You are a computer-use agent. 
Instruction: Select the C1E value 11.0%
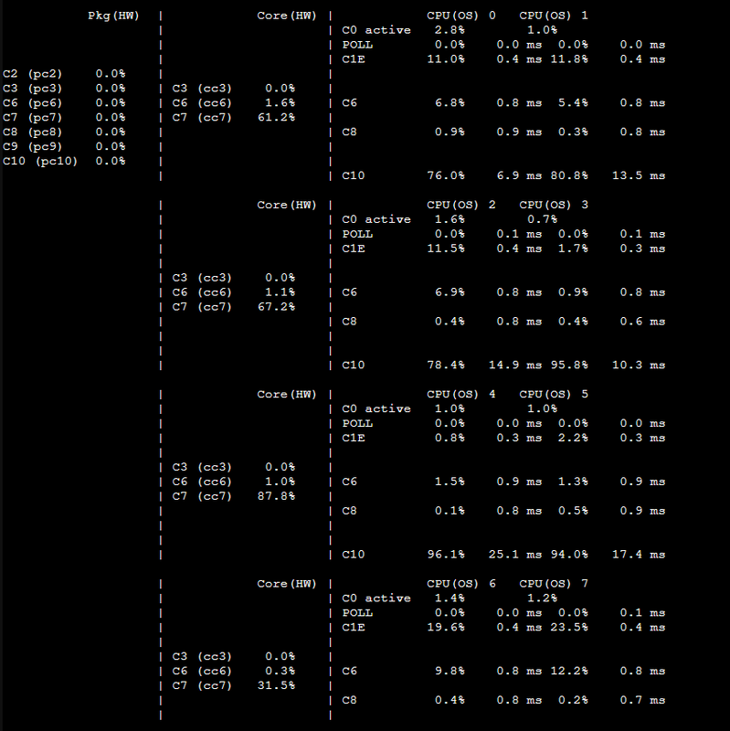[x=446, y=59]
